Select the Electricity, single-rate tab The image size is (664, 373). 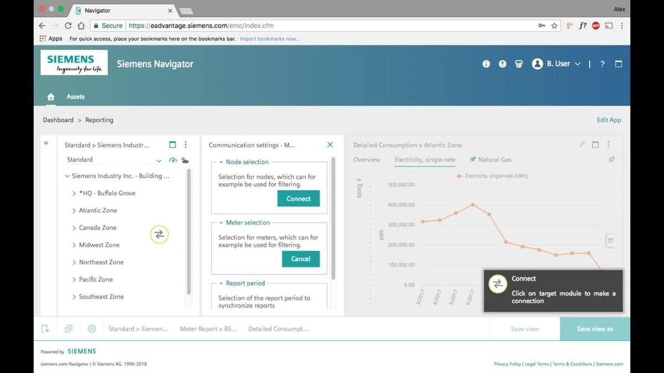pos(425,159)
